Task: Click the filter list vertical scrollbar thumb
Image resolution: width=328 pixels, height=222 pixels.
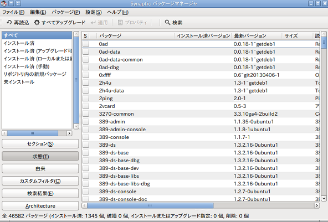Action: click(x=76, y=80)
